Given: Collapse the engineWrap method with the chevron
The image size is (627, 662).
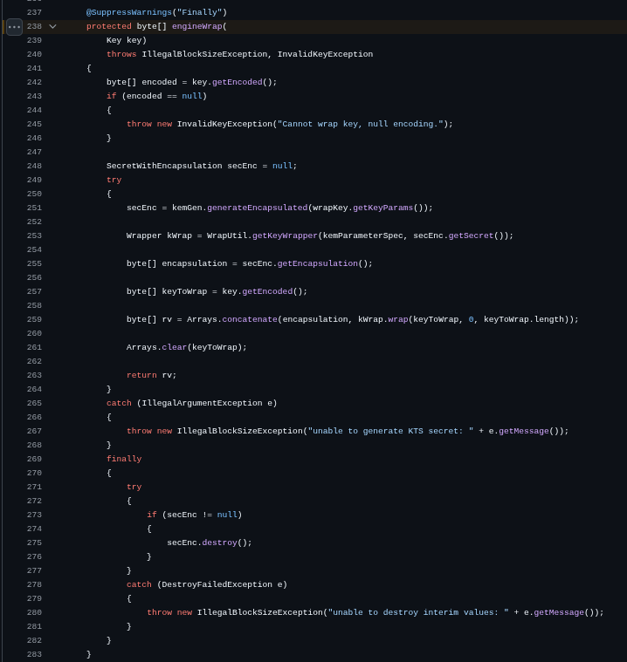Looking at the screenshot, I should tap(53, 26).
